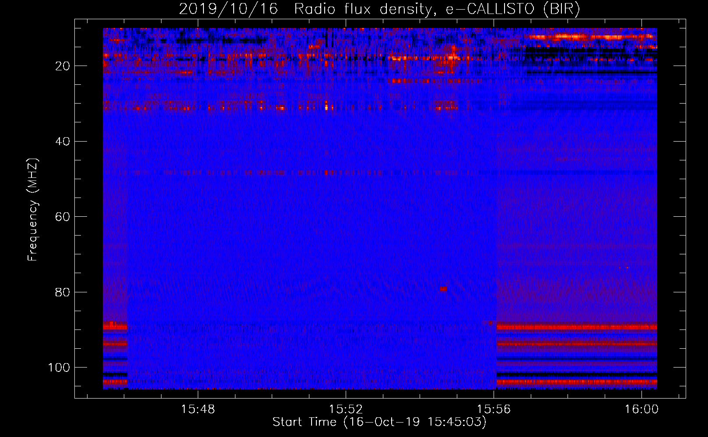Image resolution: width=708 pixels, height=437 pixels.
Task: Click the '15:52' time tick label
Action: tap(346, 409)
